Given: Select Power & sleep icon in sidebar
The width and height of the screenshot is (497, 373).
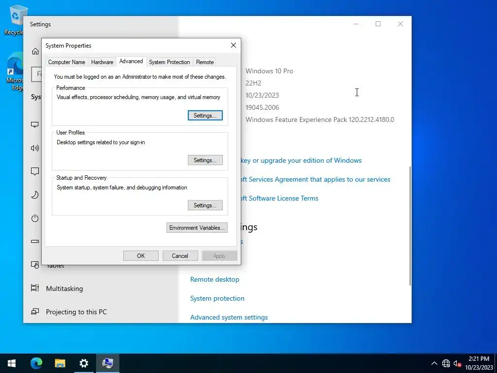Looking at the screenshot, I should point(35,218).
